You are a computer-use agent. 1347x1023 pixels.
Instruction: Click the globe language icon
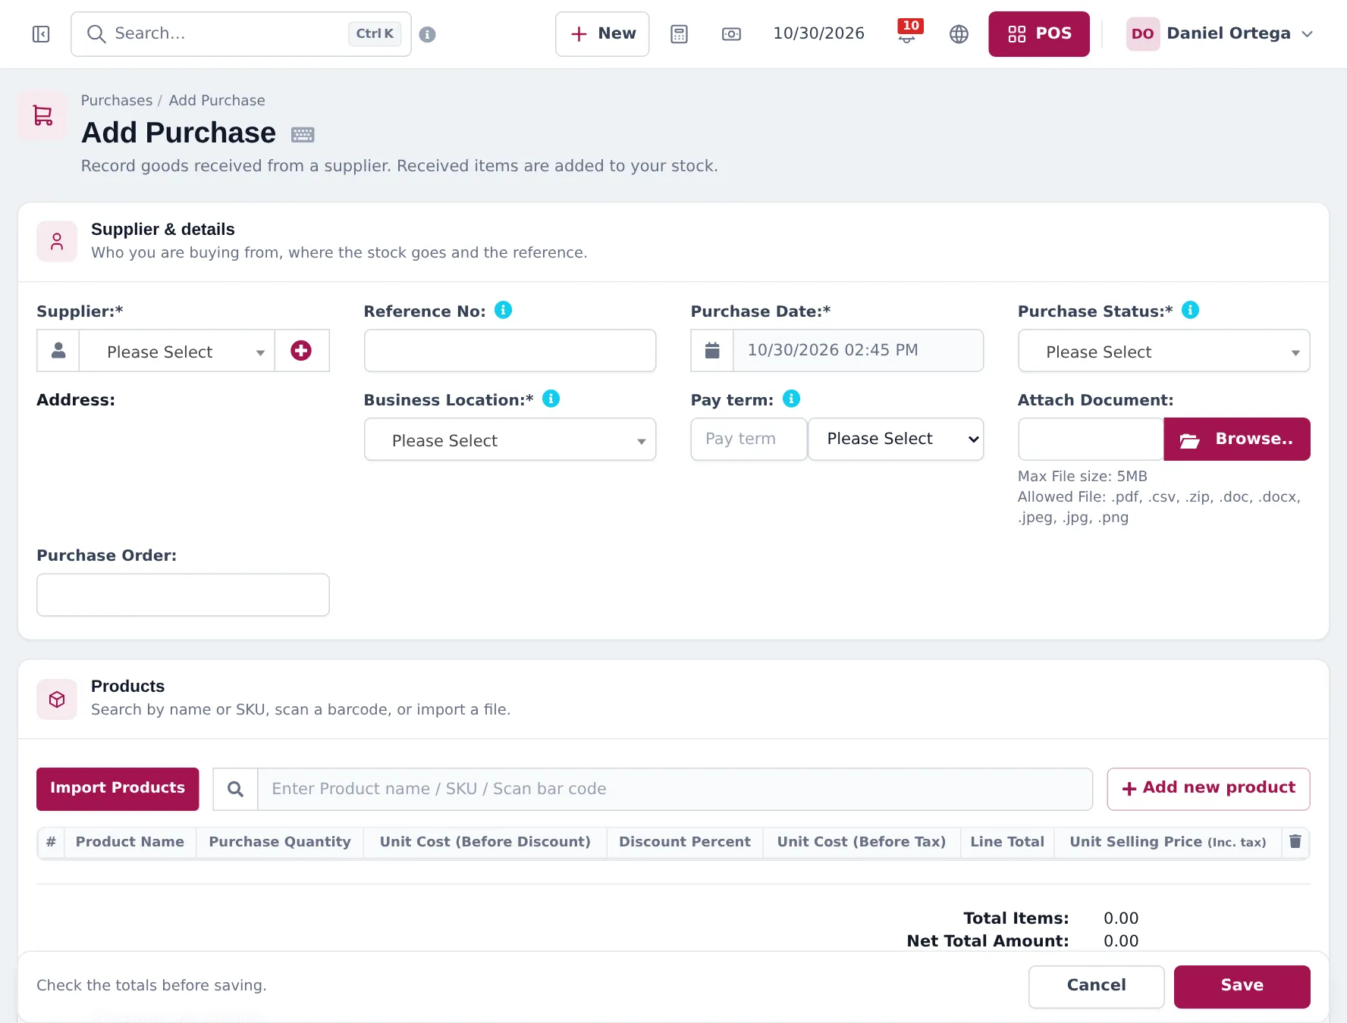[x=959, y=34]
